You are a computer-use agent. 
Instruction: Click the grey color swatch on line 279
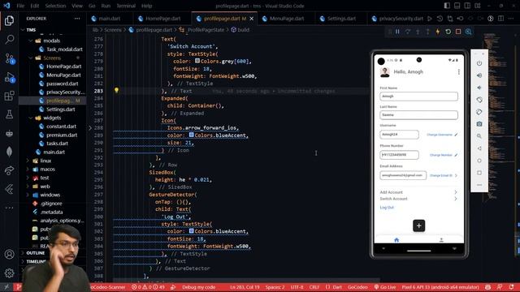(197, 61)
